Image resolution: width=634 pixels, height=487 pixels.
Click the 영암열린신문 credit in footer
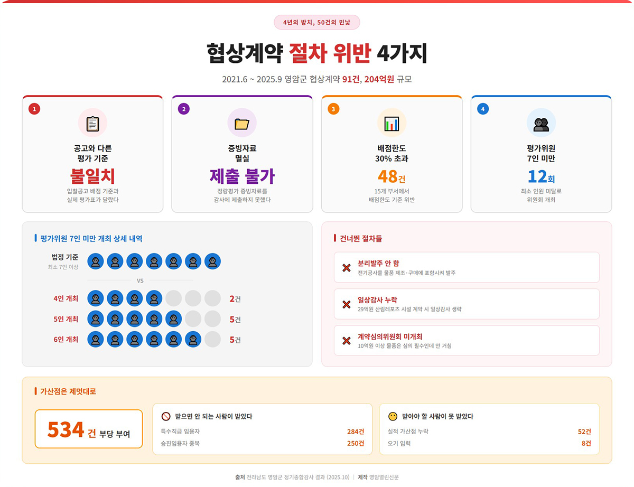coord(384,477)
